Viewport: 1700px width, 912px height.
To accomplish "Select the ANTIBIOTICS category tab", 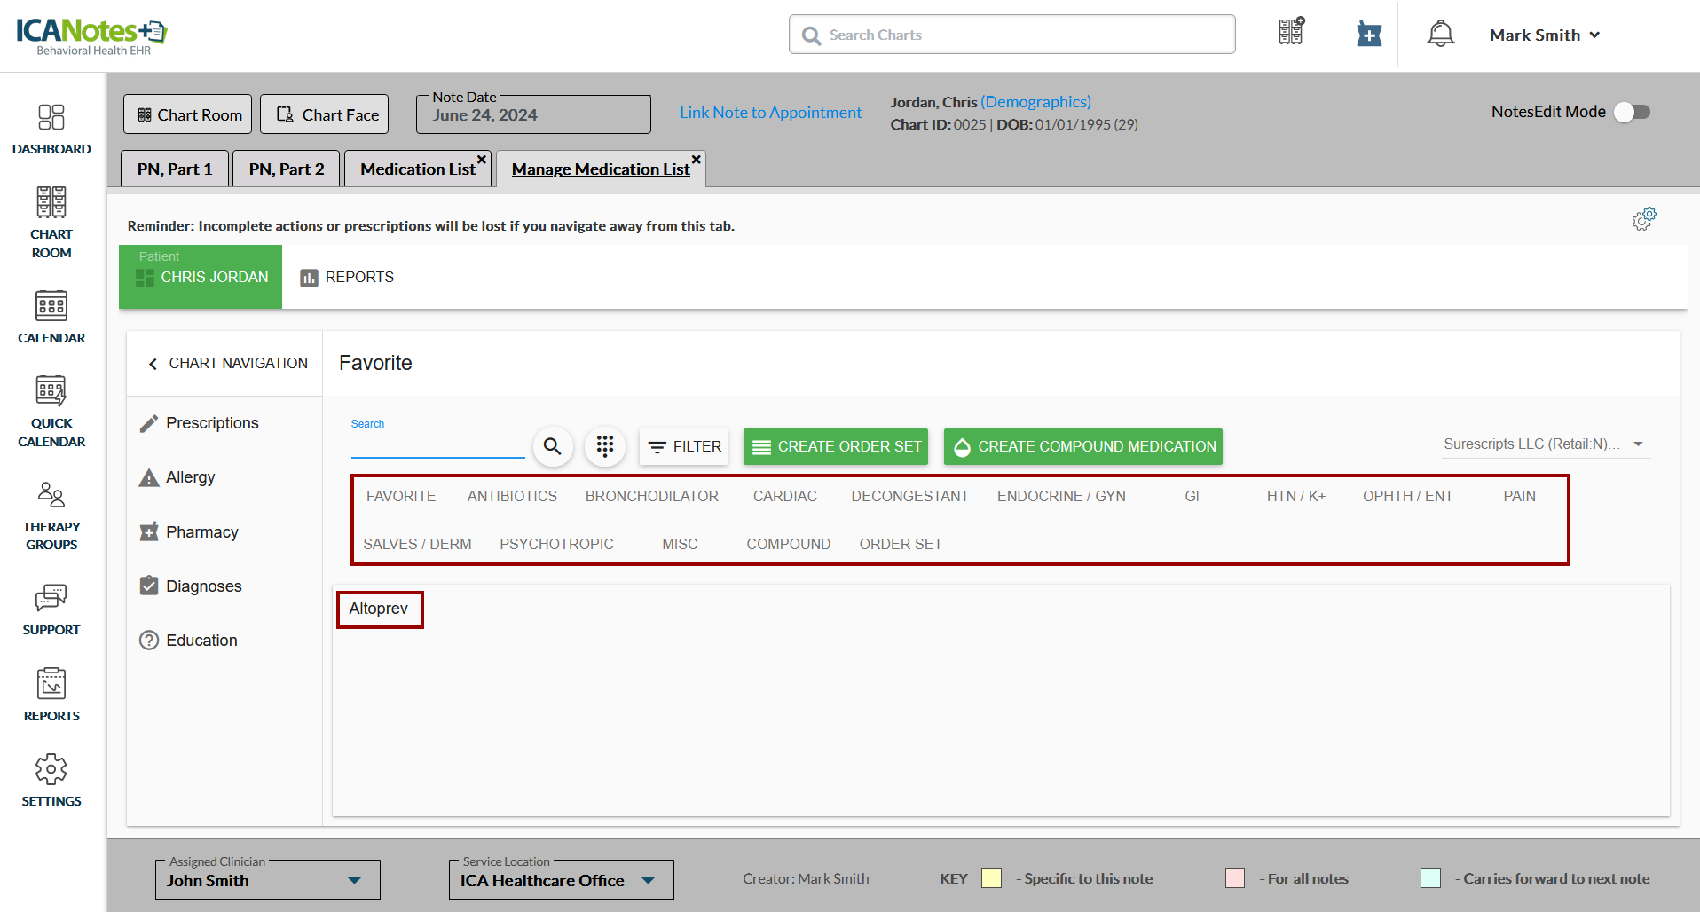I will (x=512, y=496).
